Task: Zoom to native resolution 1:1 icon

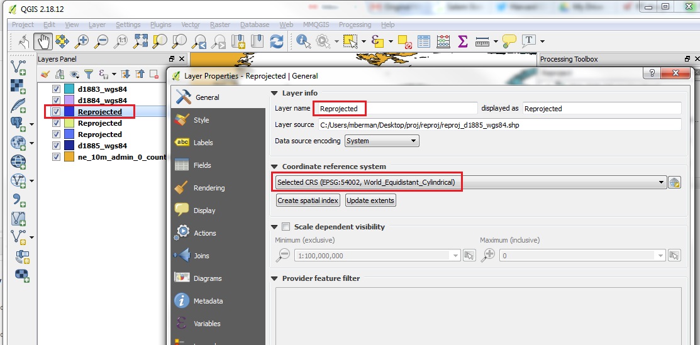Action: 121,41
